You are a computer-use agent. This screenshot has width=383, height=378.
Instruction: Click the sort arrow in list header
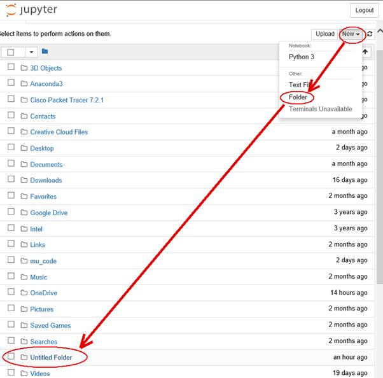coord(365,52)
